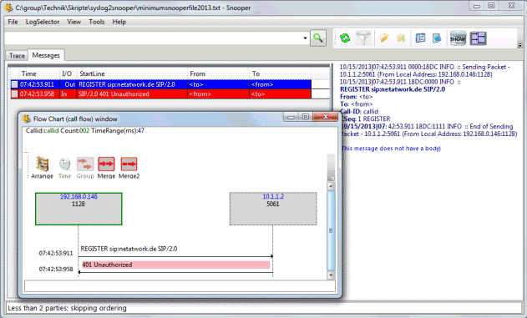
Task: Switch to the Trace tab
Action: pos(17,56)
